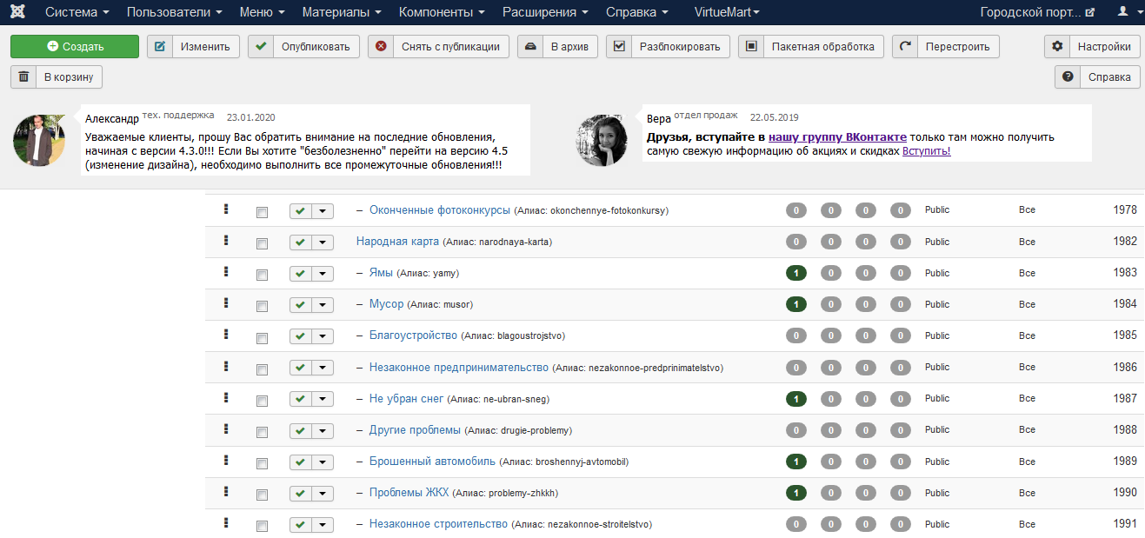Check the box next to Проблемы ЖКХ

tap(262, 495)
